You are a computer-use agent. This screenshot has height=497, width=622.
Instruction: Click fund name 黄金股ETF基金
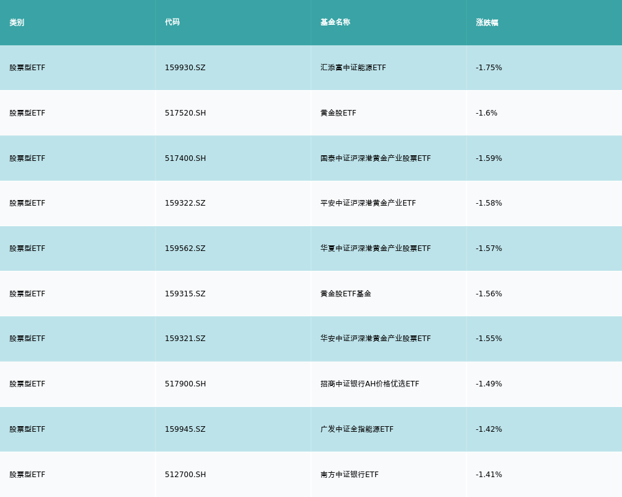[346, 294]
